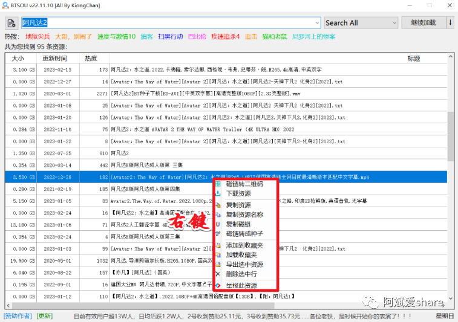Click the document icon beside search box
Screen dimensions: 458x322
[11, 23]
